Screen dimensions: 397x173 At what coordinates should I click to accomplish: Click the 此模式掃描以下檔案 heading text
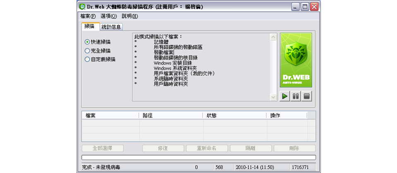158,37
